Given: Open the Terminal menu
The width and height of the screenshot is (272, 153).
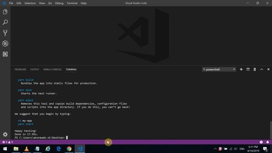Looking at the screenshot, I should (72, 3).
